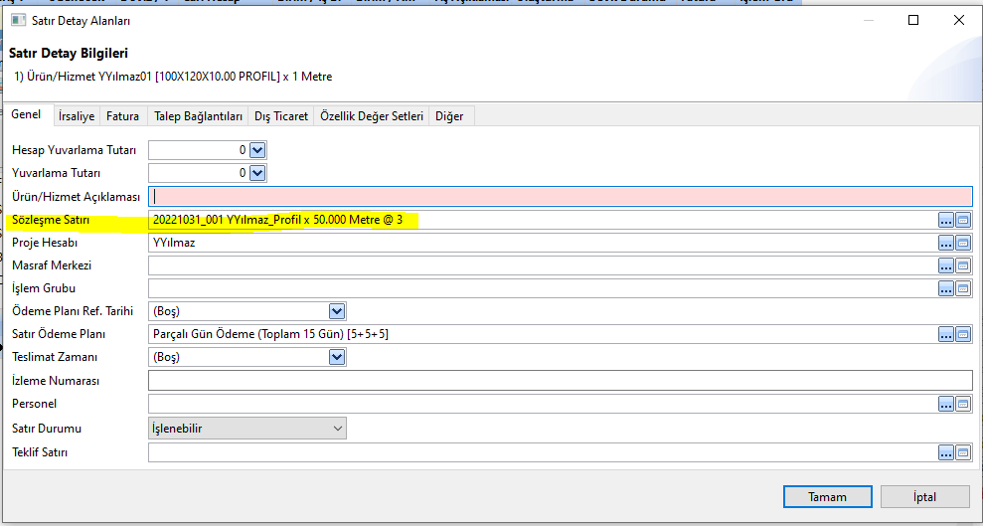This screenshot has width=983, height=526.
Task: Open the Satır Ödeme Planı lookup (…) button
Action: point(945,334)
